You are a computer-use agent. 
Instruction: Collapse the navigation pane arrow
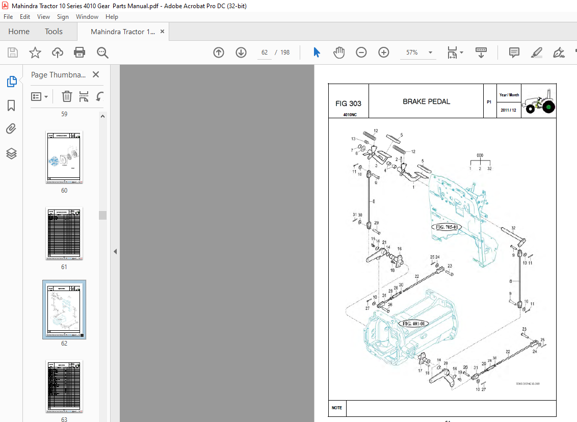(x=115, y=252)
